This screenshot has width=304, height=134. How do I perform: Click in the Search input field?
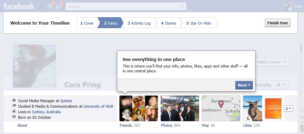122,6
